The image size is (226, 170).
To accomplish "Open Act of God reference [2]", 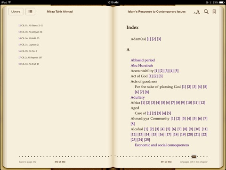I will click(x=155, y=76).
